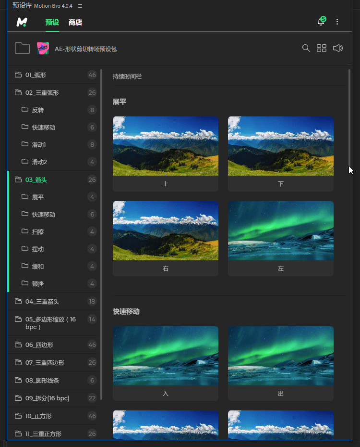Select the 右 preset thumbnail
The width and height of the screenshot is (360, 447).
(166, 239)
